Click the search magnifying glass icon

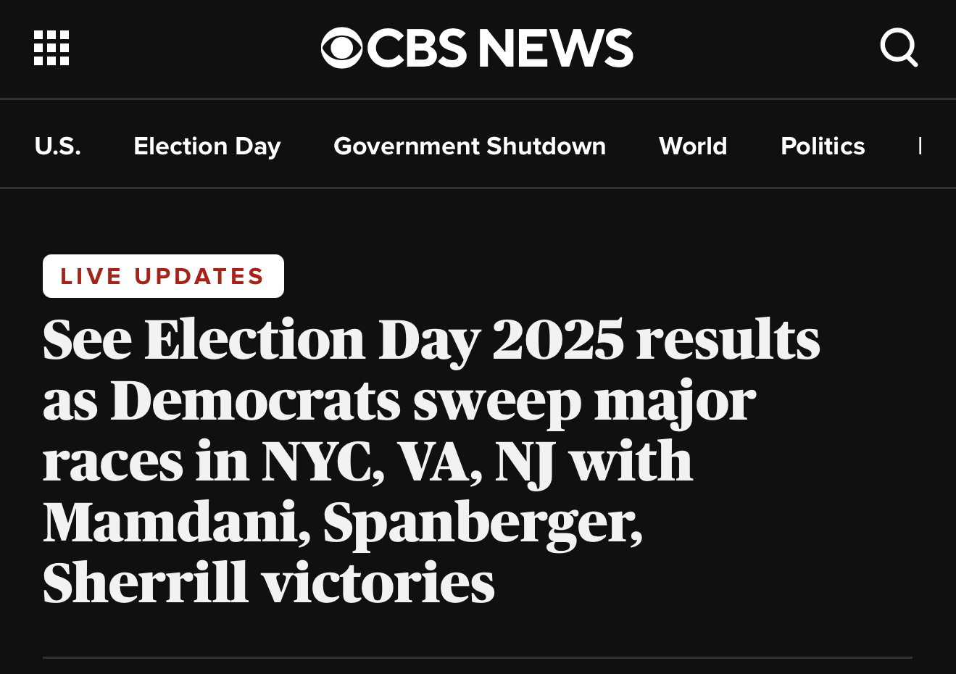(x=899, y=48)
